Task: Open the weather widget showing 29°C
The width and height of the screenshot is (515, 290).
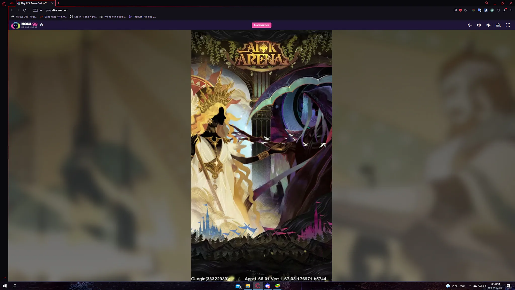Action: pos(455,286)
